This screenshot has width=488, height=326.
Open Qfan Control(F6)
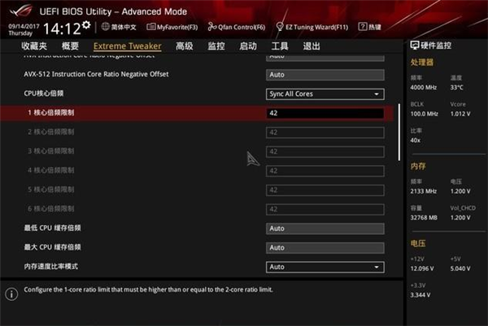pos(237,27)
